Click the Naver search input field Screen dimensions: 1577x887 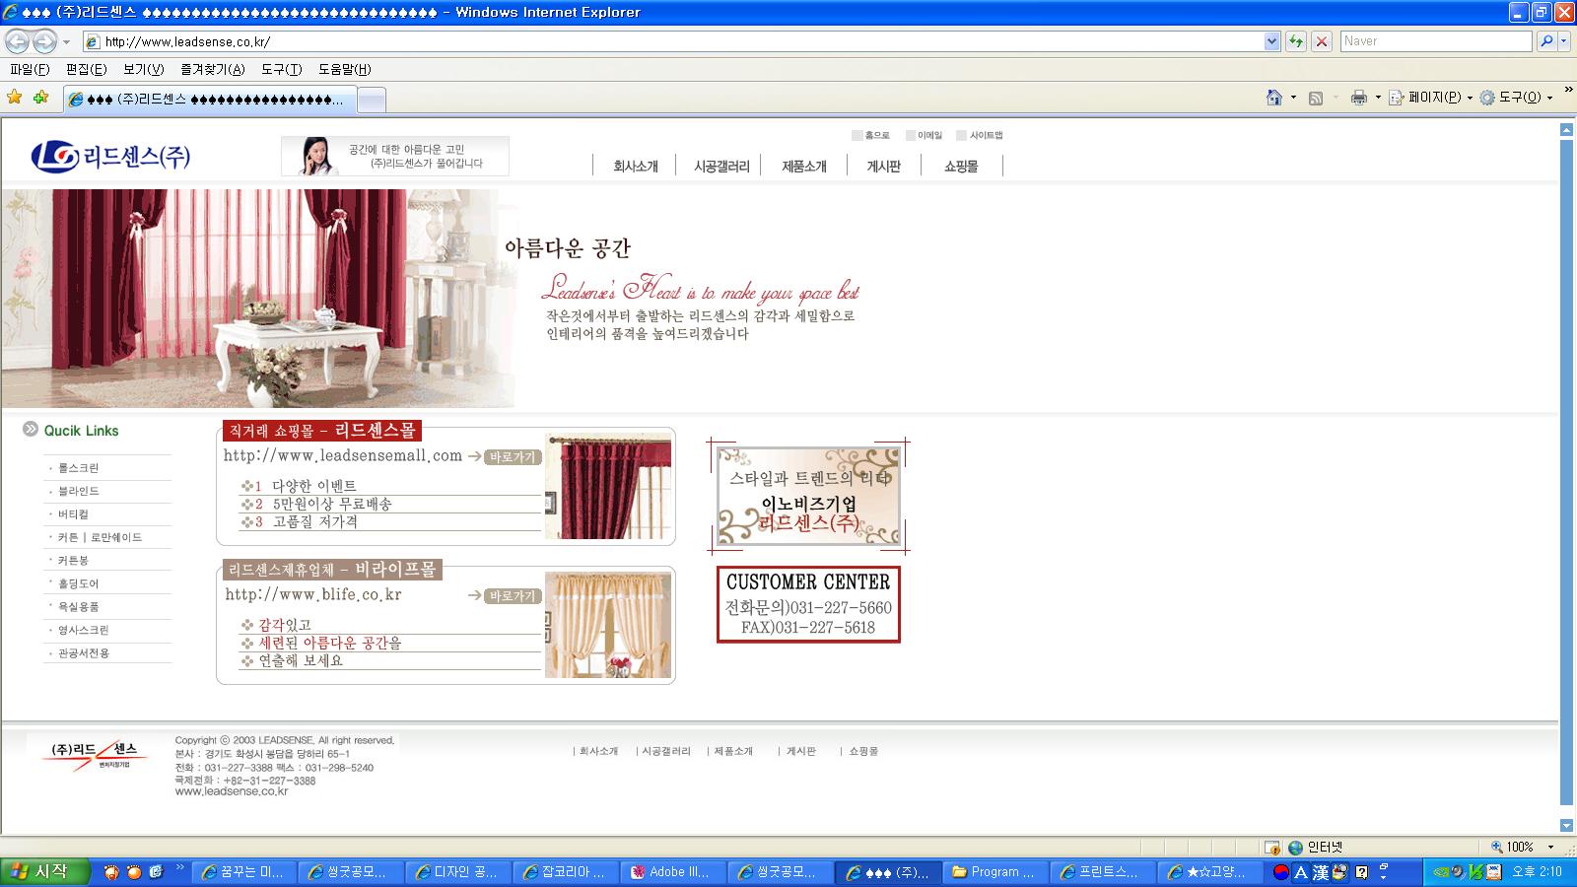click(x=1435, y=41)
